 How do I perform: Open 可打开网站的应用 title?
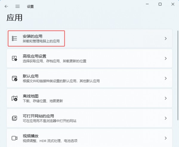[38, 116]
